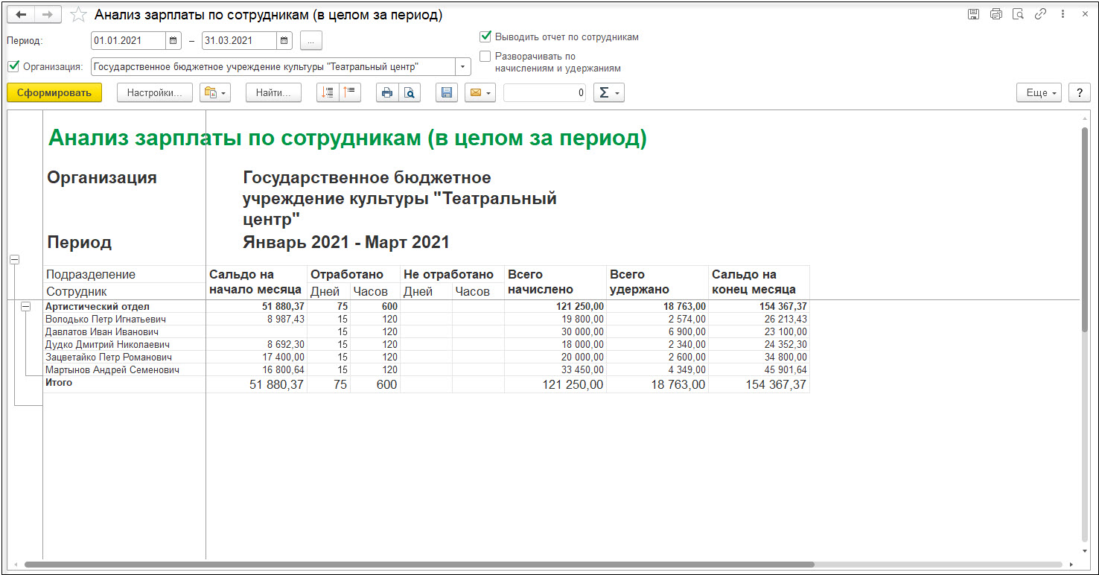The image size is (1099, 575).
Task: Click the start date field 01.01.2021
Action: click(128, 40)
